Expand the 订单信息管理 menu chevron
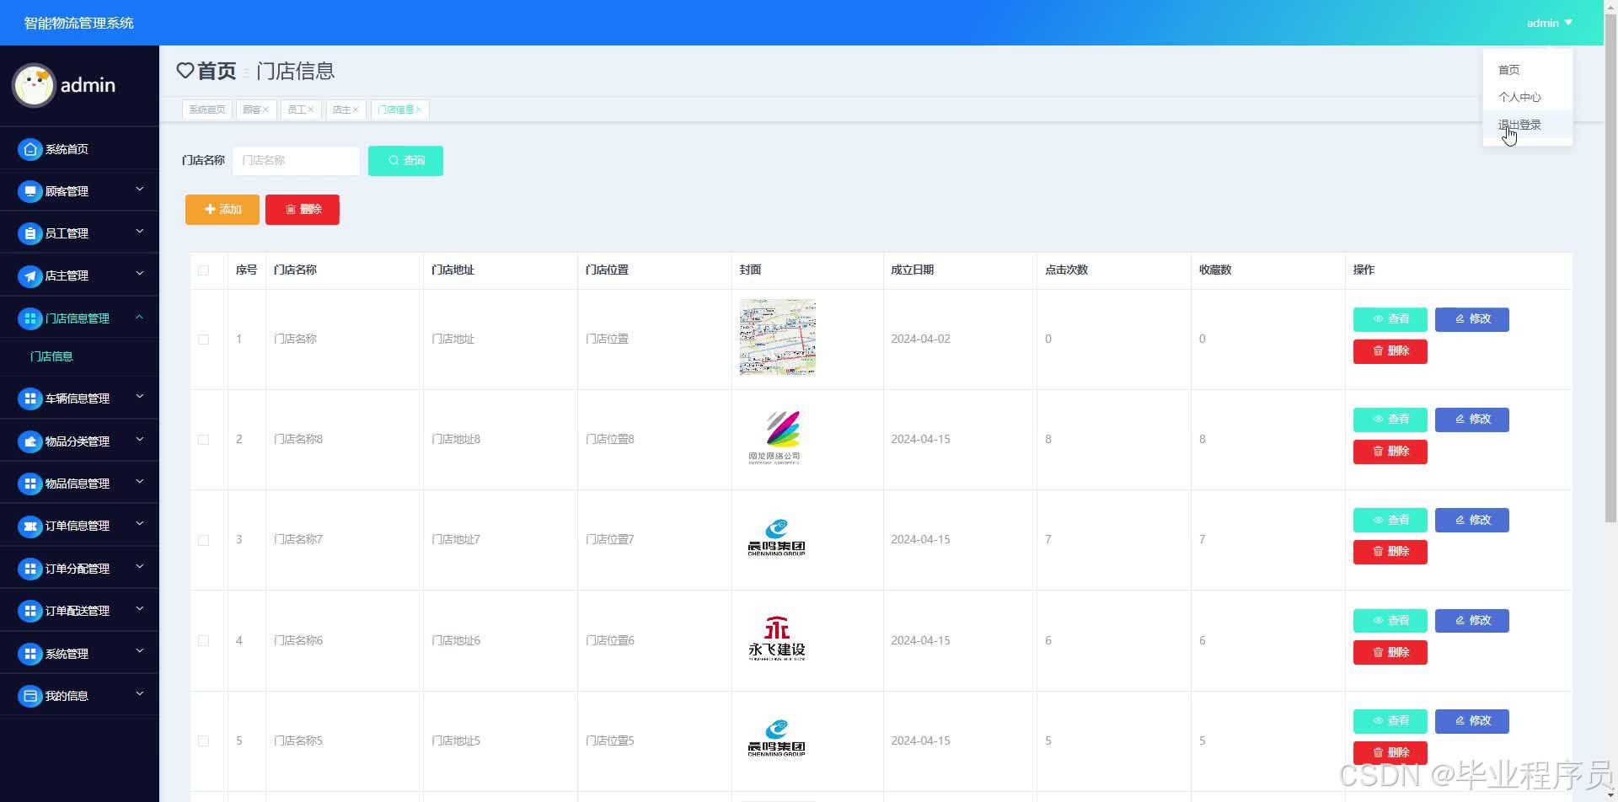The width and height of the screenshot is (1618, 802). [140, 524]
